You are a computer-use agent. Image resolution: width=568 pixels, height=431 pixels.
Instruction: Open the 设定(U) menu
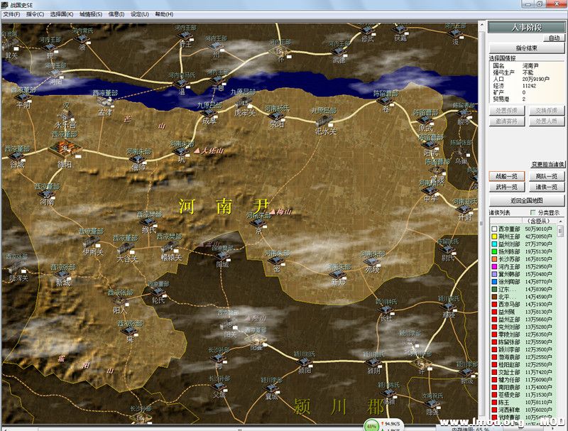tap(139, 14)
